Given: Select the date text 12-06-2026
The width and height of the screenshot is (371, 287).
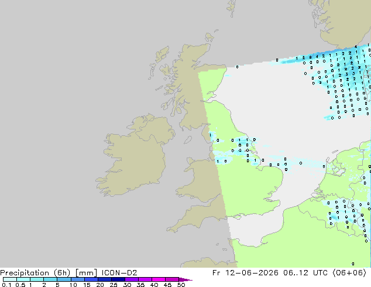Looking at the screenshot, I should click(x=252, y=273).
